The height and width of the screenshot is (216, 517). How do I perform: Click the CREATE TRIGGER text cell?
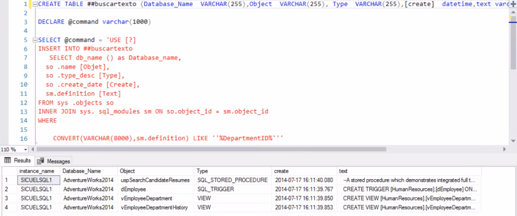(409, 189)
